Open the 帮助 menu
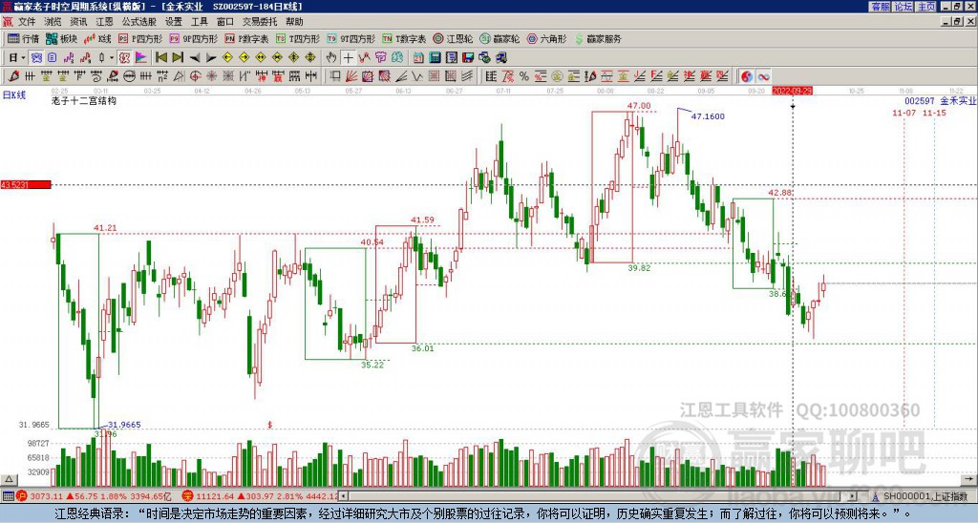 [294, 22]
